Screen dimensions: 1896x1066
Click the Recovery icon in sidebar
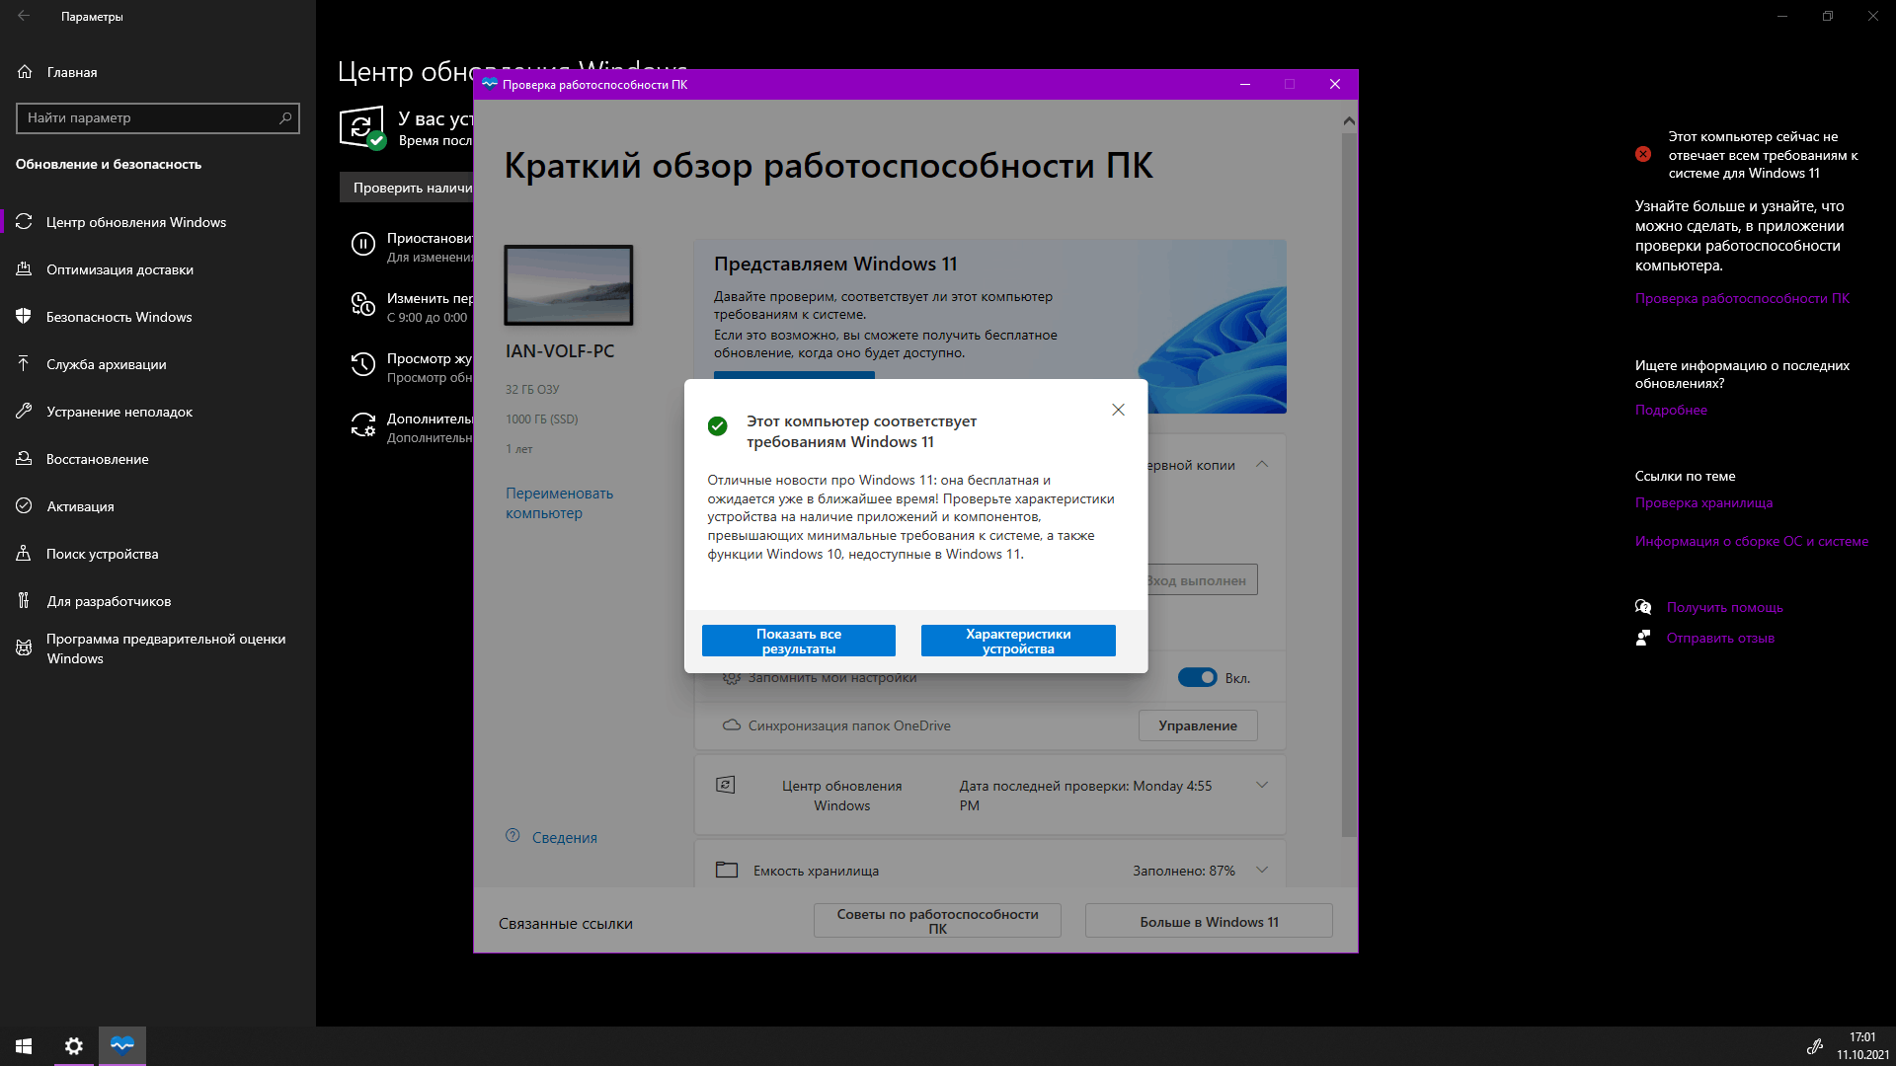(x=25, y=459)
